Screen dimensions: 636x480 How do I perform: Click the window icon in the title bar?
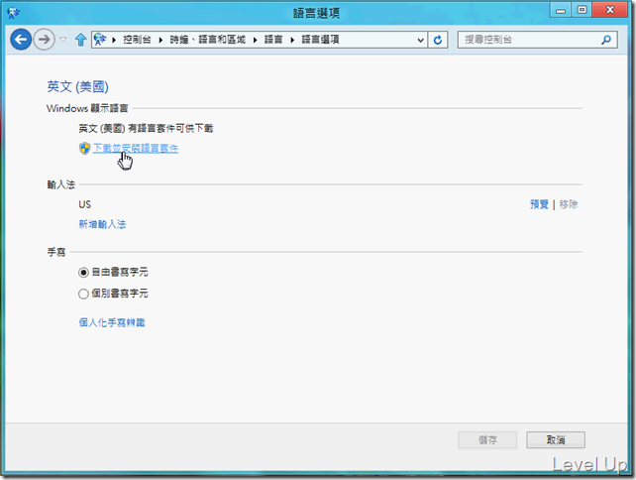(x=13, y=13)
